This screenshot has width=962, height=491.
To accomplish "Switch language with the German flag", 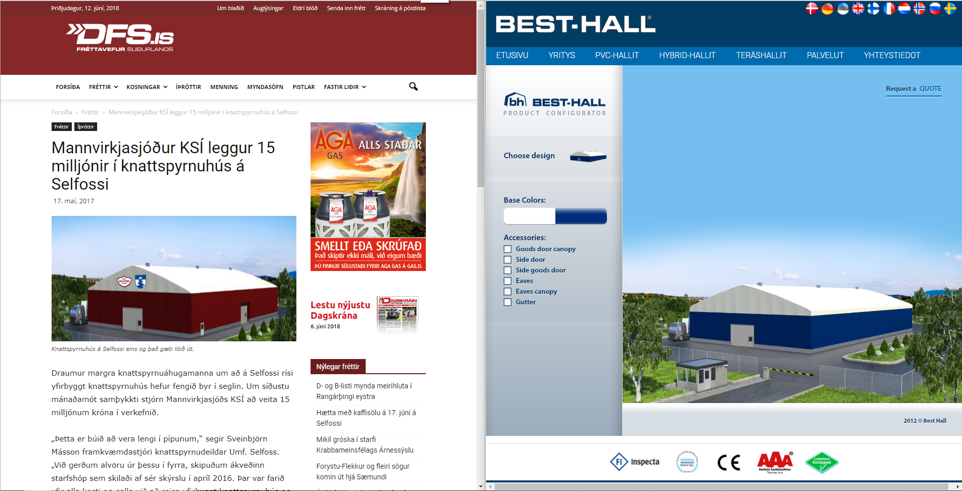I will (x=827, y=9).
